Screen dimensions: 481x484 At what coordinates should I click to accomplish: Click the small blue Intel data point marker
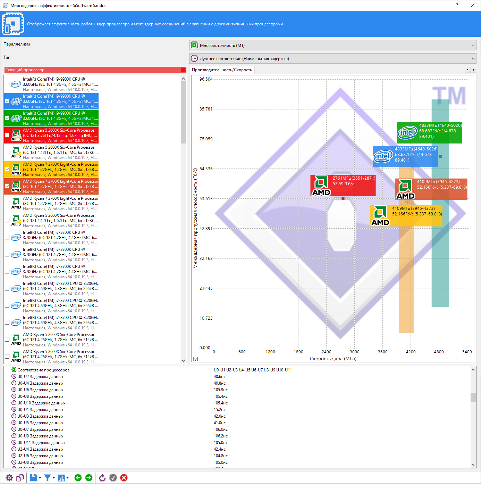click(440, 157)
